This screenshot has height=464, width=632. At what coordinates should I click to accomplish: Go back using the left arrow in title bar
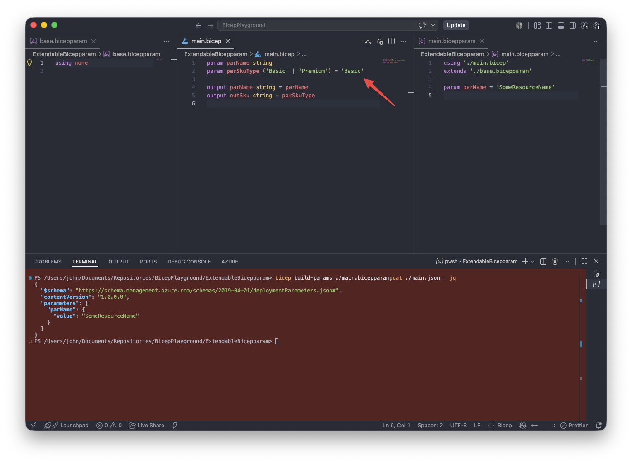pos(198,25)
